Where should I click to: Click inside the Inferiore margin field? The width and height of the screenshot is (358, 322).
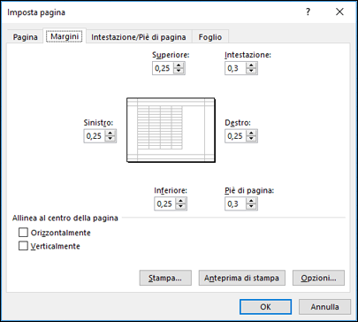click(x=165, y=203)
